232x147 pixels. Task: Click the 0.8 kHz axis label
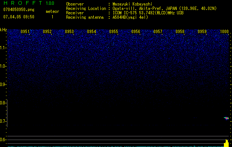click(x=3, y=103)
